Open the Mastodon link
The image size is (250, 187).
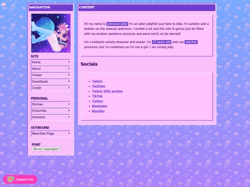(100, 106)
